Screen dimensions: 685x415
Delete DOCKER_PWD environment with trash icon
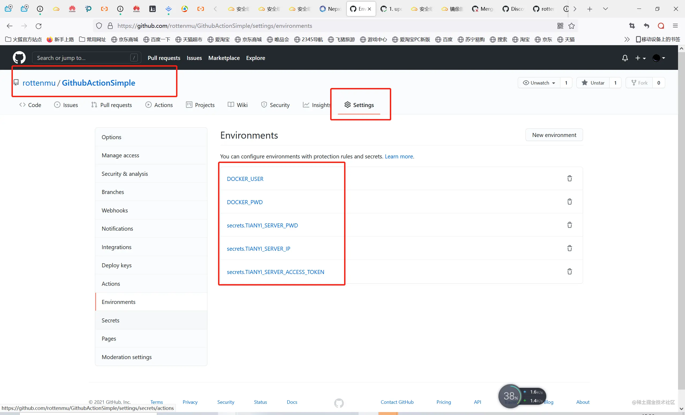pyautogui.click(x=570, y=202)
